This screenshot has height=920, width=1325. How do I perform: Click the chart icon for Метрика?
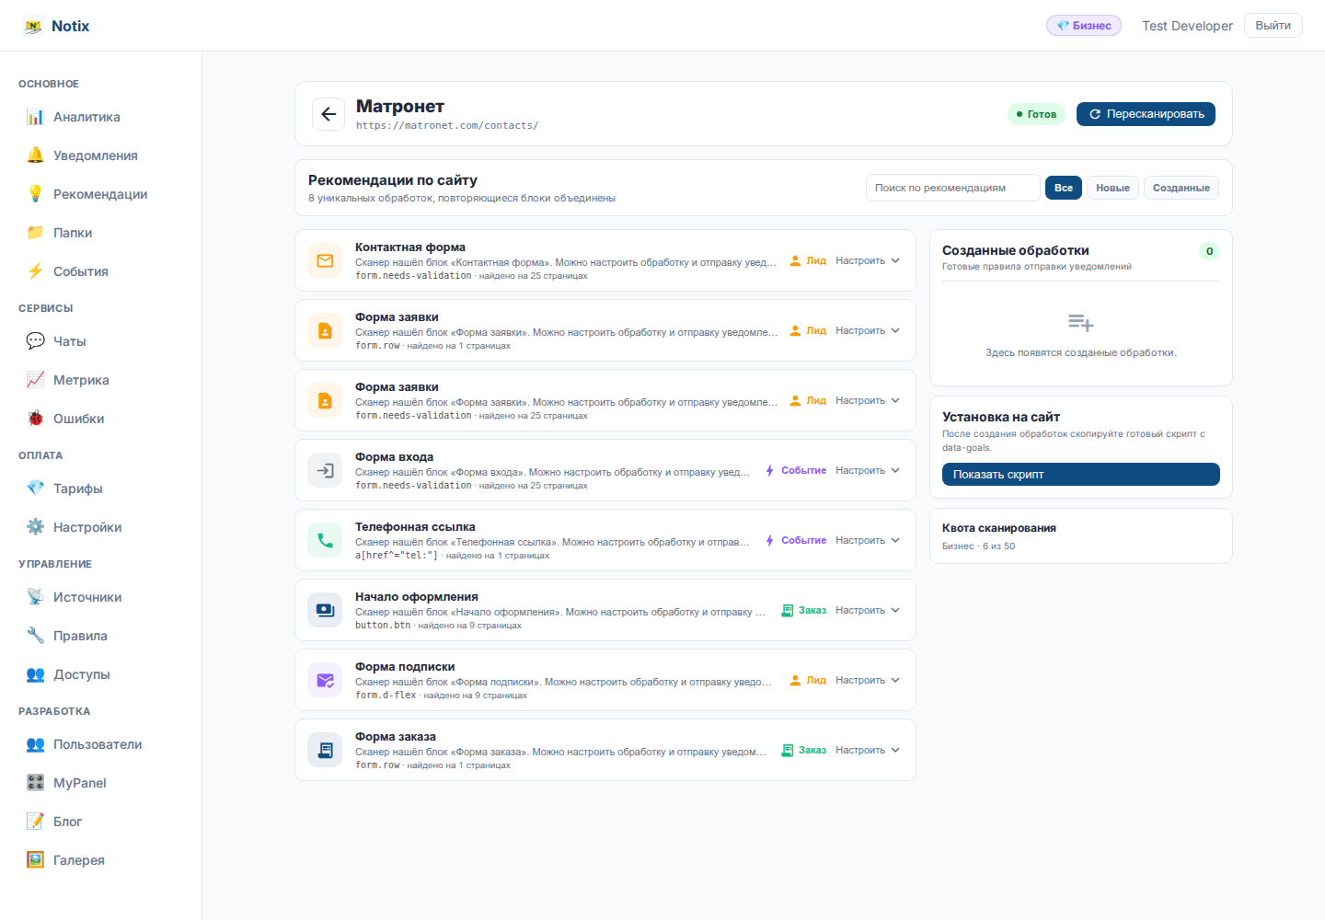35,380
